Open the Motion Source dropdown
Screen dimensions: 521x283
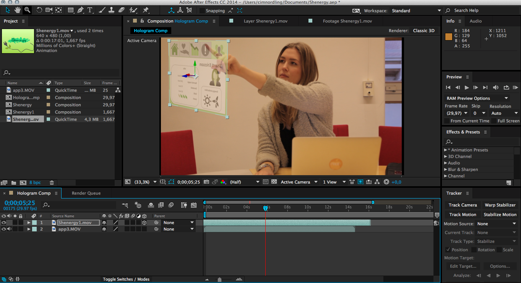tap(497, 224)
